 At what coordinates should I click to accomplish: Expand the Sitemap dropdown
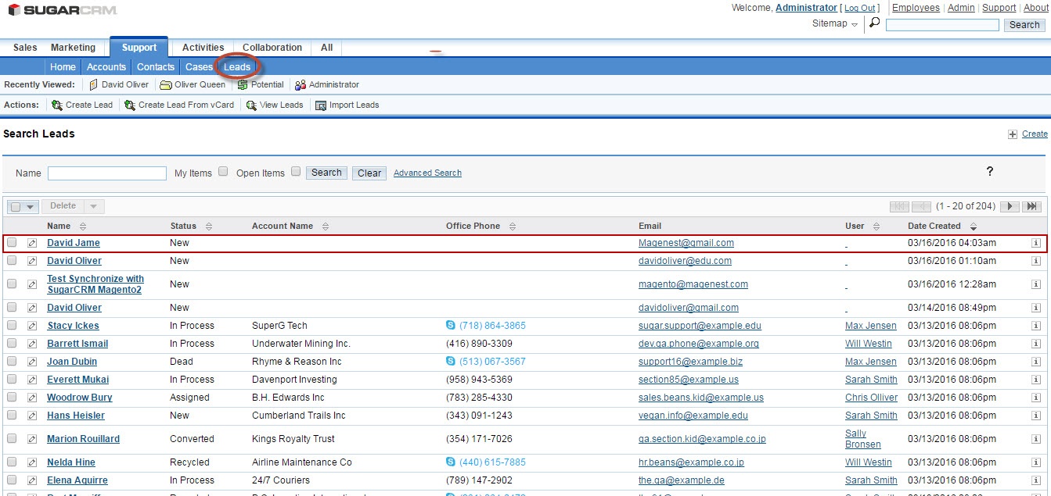(x=835, y=23)
